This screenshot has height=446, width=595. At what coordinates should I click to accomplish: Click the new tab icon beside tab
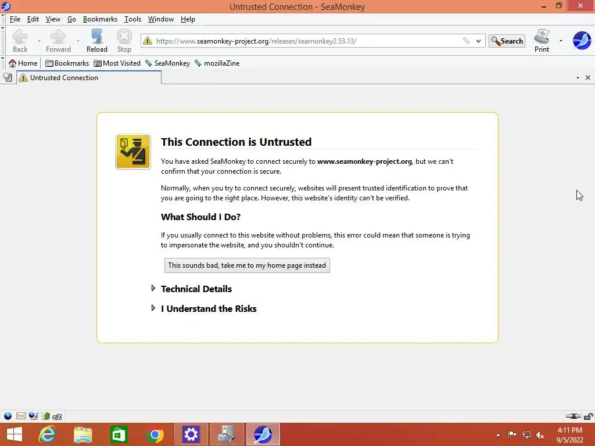(8, 78)
